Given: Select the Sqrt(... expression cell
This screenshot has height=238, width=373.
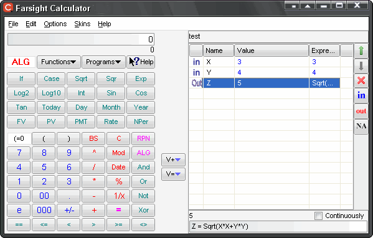Looking at the screenshot, I should click(324, 83).
